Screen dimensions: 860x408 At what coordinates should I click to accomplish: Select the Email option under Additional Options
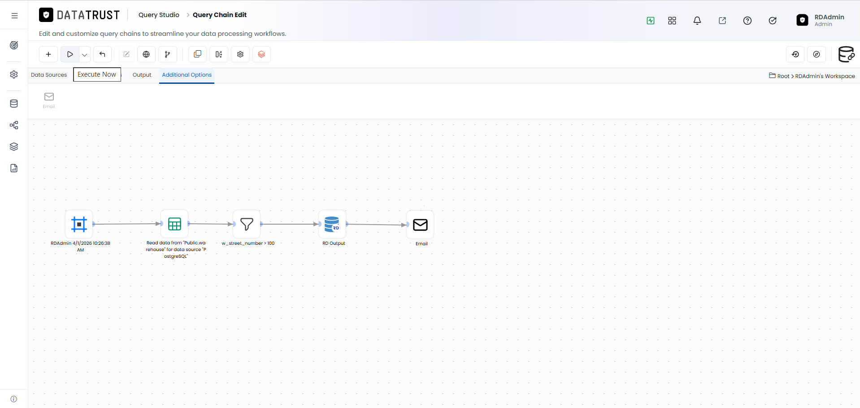click(x=49, y=100)
